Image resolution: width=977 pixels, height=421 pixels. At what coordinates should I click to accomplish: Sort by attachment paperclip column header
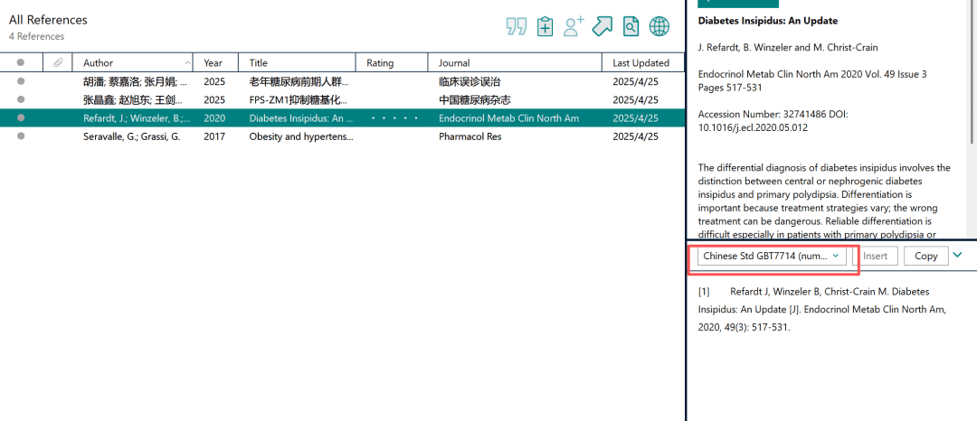pyautogui.click(x=58, y=63)
